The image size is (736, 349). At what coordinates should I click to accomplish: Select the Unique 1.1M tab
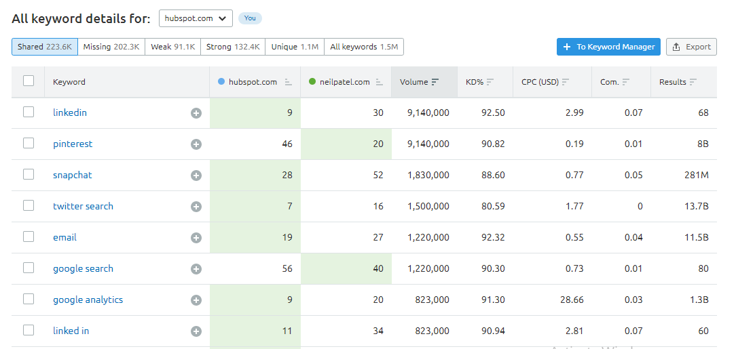[295, 47]
